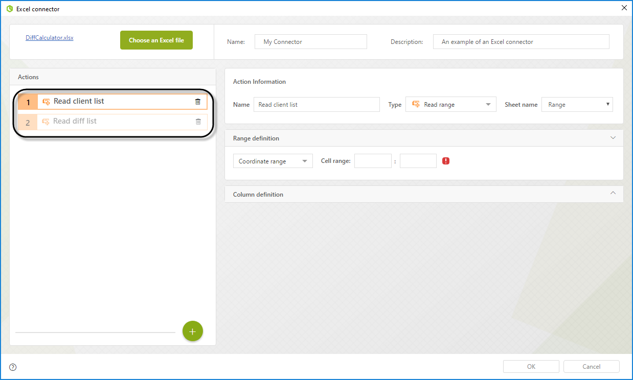Click the red cell range error icon

click(446, 161)
